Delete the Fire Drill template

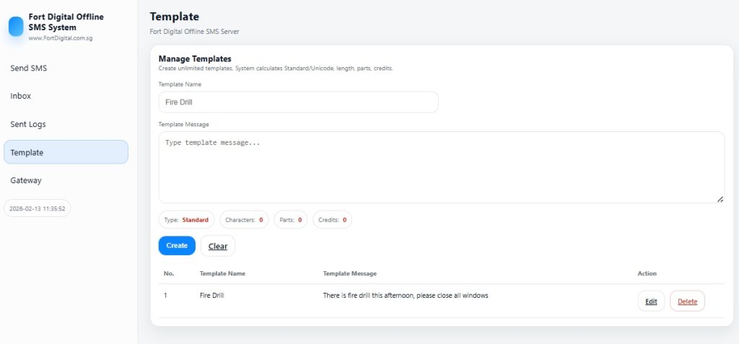[x=687, y=301]
